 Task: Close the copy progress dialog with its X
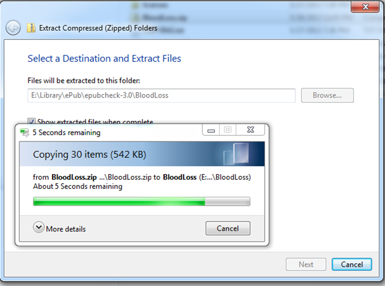tap(250, 130)
